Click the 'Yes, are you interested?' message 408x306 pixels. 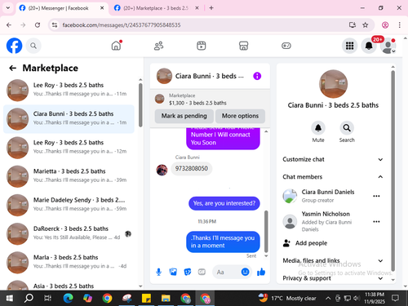[224, 203]
